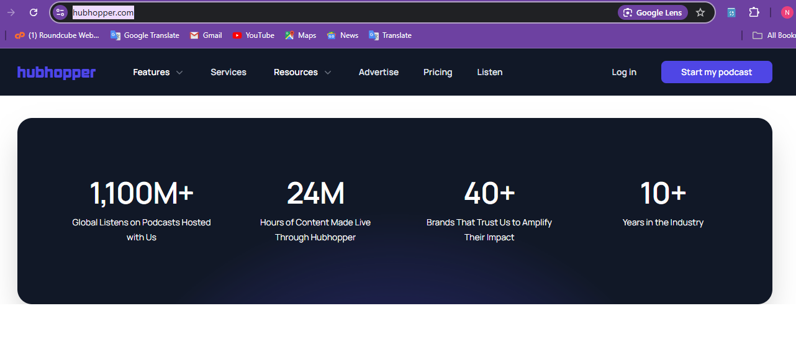Open the Listen page
Screen dimensions: 796x357
(x=490, y=72)
